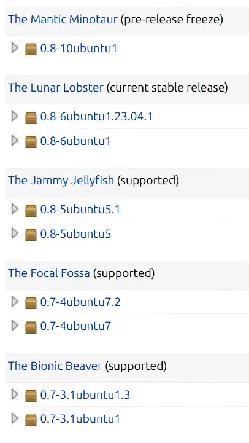Expand details arrow for 0.8-10ubuntu1
This screenshot has height=443, width=249.
15,48
